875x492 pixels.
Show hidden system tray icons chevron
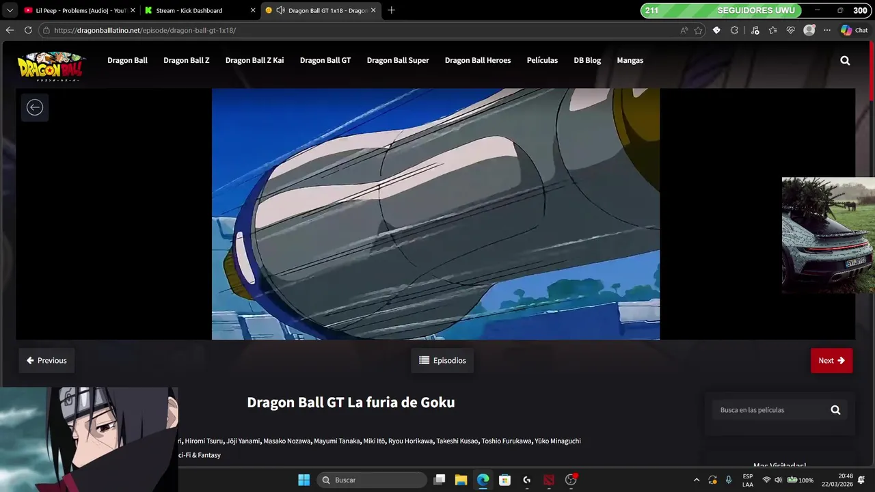click(697, 480)
